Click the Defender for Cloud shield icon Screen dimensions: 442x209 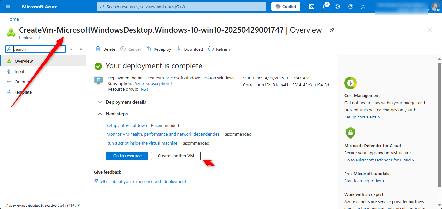(x=350, y=133)
